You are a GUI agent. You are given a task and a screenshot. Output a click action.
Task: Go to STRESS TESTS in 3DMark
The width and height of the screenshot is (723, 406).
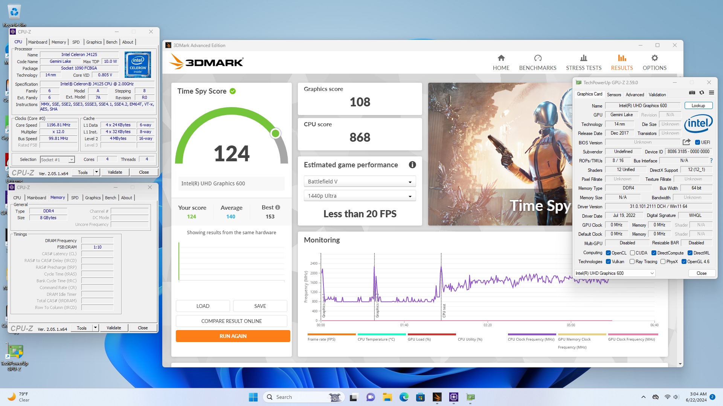point(583,62)
